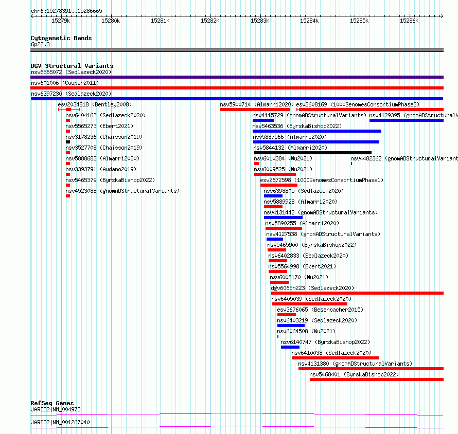Click the nsv6565072 (Sedlazeck2020) variant label

[71, 72]
